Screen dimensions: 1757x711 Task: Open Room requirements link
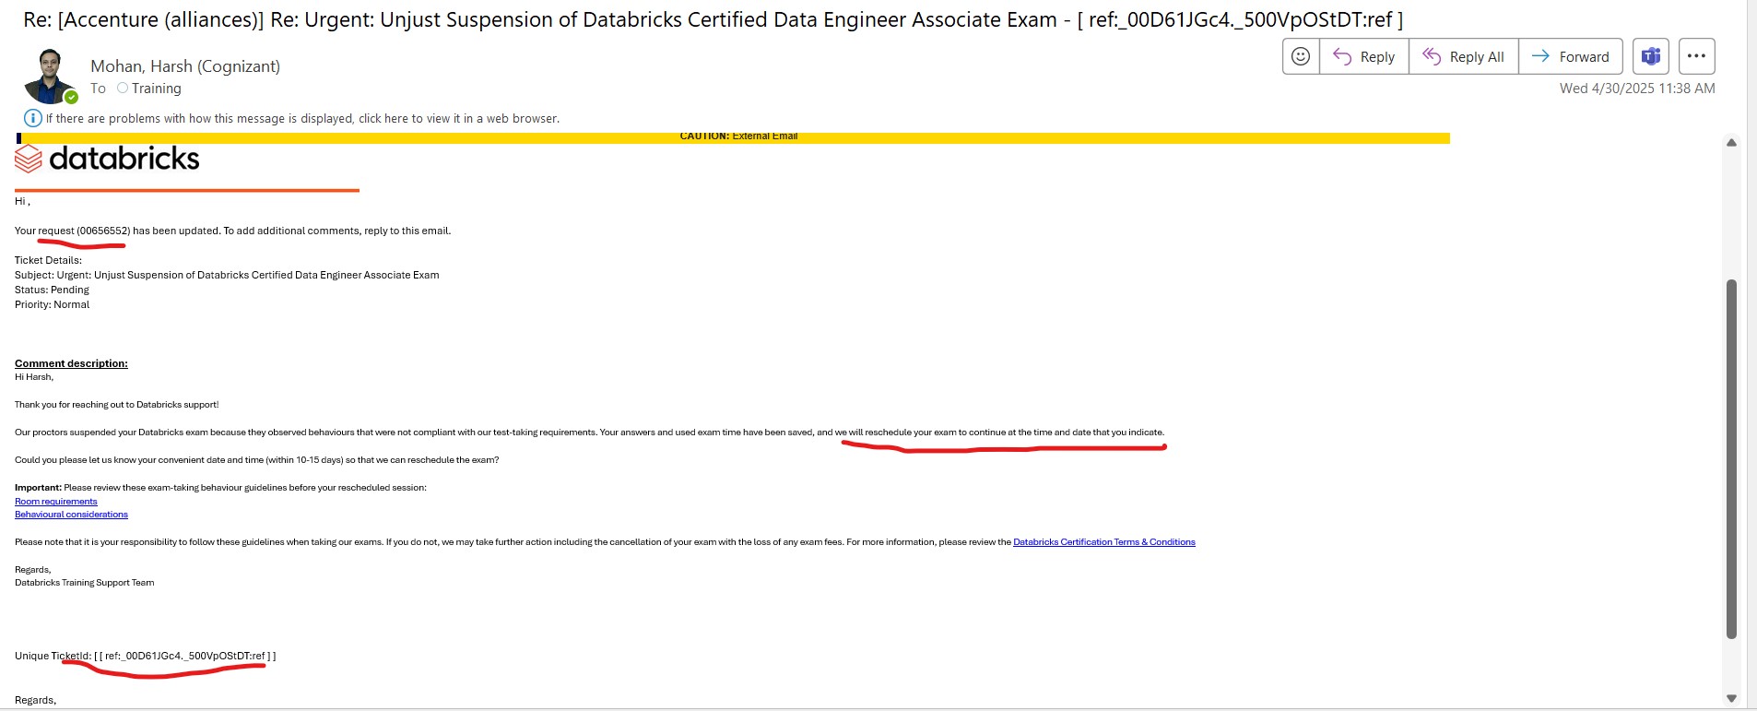[x=56, y=502]
